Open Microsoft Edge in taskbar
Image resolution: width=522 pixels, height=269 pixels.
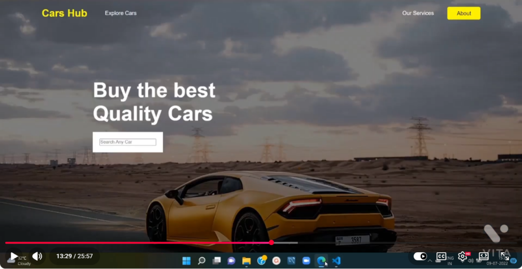pos(321,261)
